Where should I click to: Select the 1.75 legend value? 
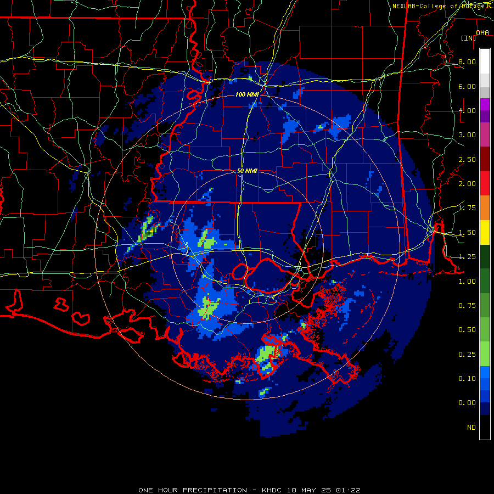coord(467,208)
